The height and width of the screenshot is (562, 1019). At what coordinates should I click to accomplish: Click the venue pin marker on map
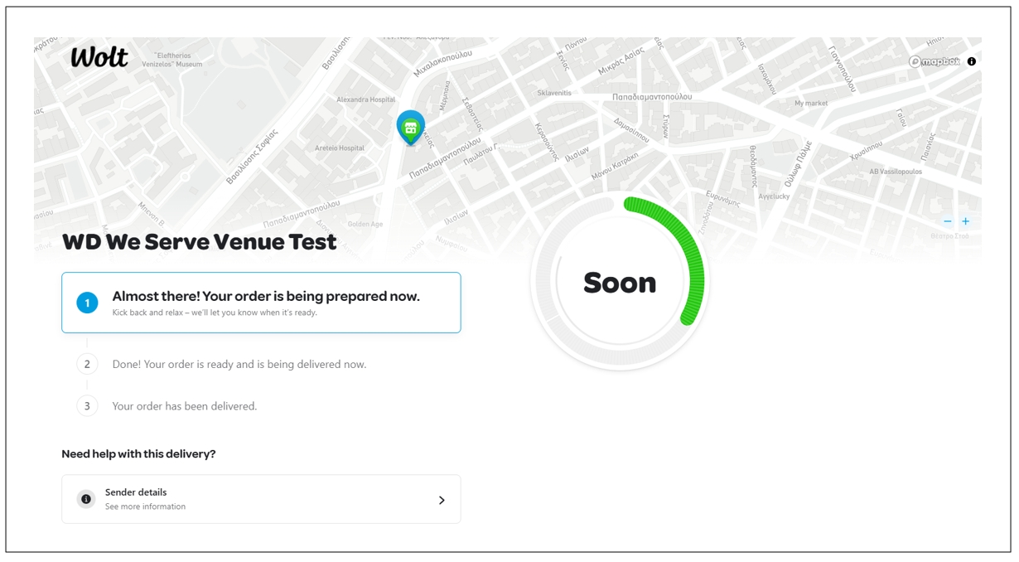pyautogui.click(x=410, y=127)
